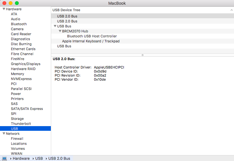Select SPI in the sidebar
This screenshot has height=161, width=234.
(x=13, y=114)
